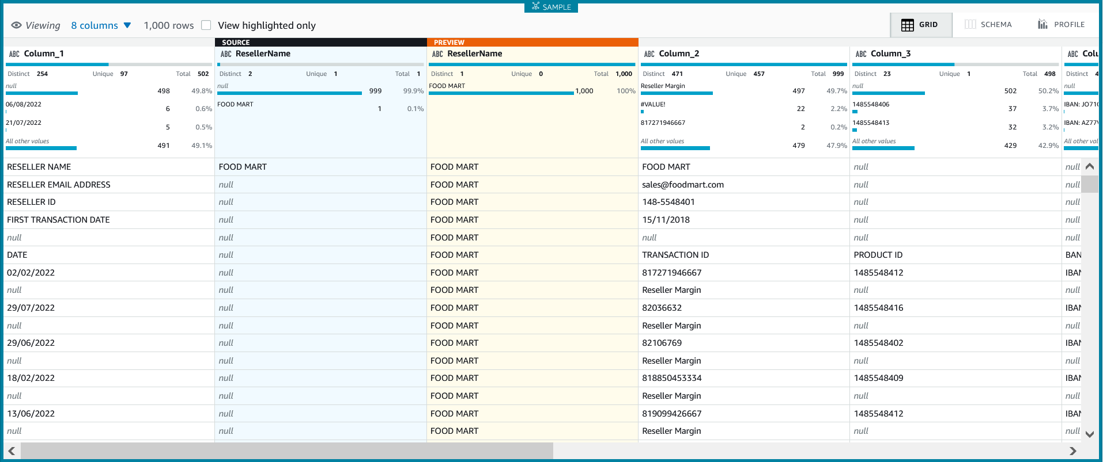Select the preview ResellerName column header

click(x=475, y=54)
